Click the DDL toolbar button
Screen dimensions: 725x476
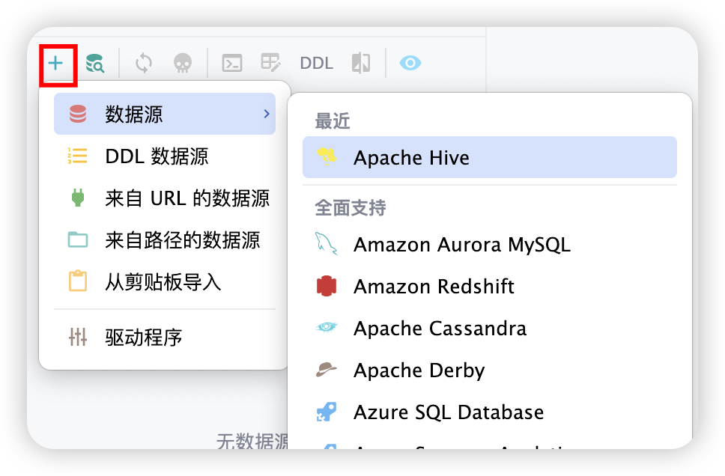[x=316, y=64]
